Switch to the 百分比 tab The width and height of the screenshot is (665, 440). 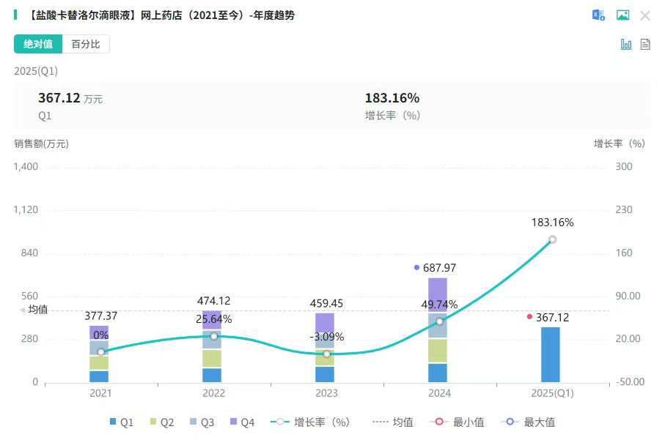point(86,44)
